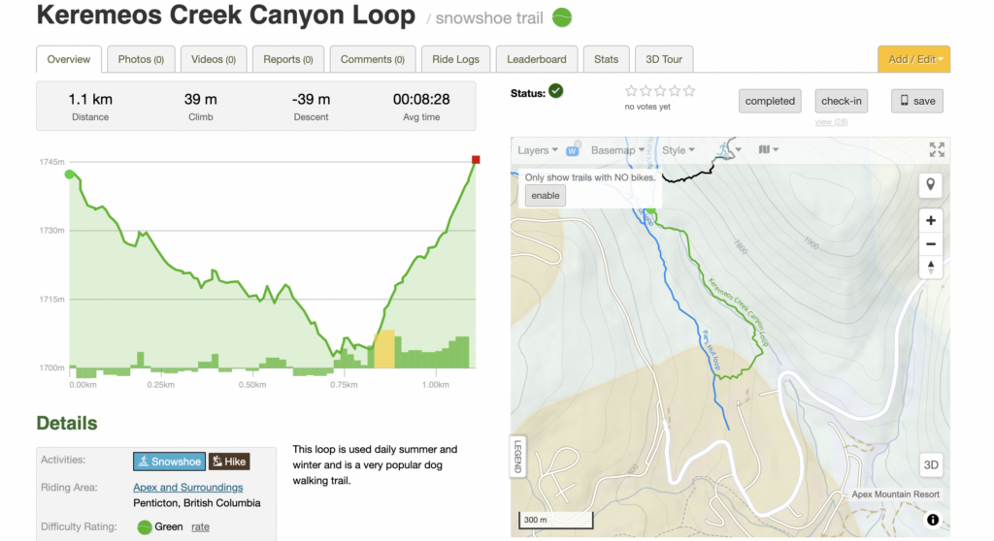Open the map fullscreen expand icon
Image resolution: width=994 pixels, height=541 pixels.
pos(937,149)
